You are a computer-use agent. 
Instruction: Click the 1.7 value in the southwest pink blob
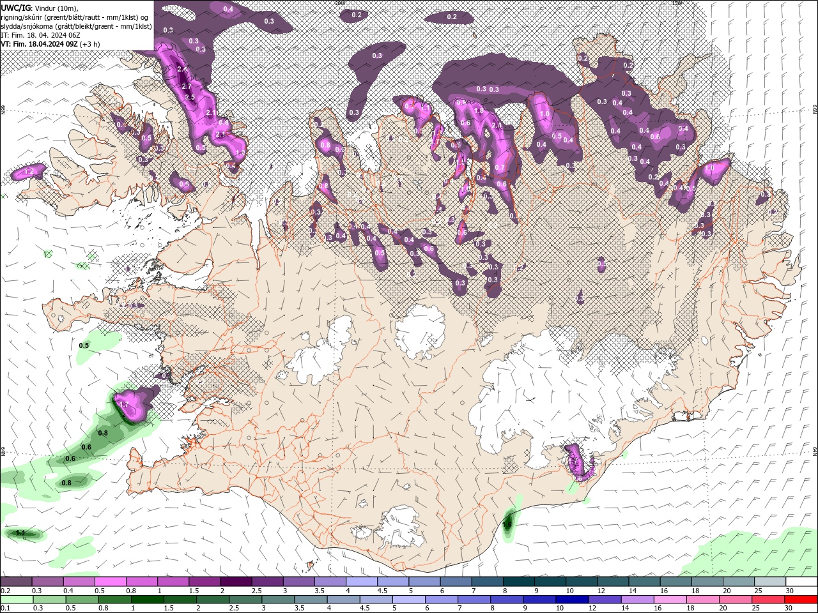pyautogui.click(x=124, y=405)
